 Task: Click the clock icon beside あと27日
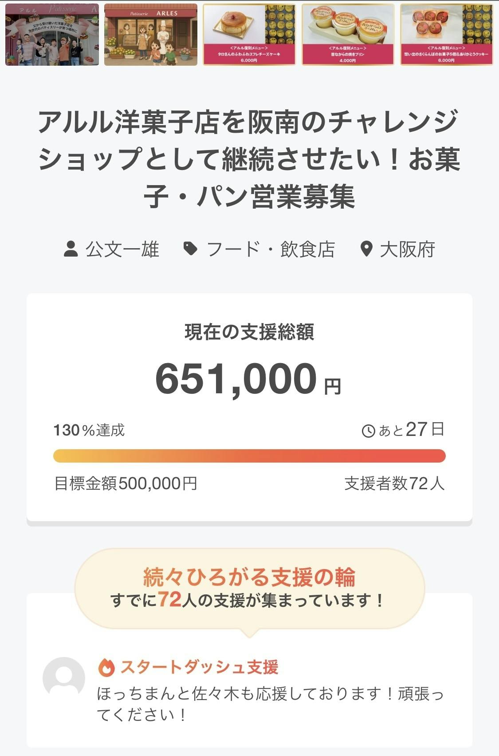pos(369,431)
